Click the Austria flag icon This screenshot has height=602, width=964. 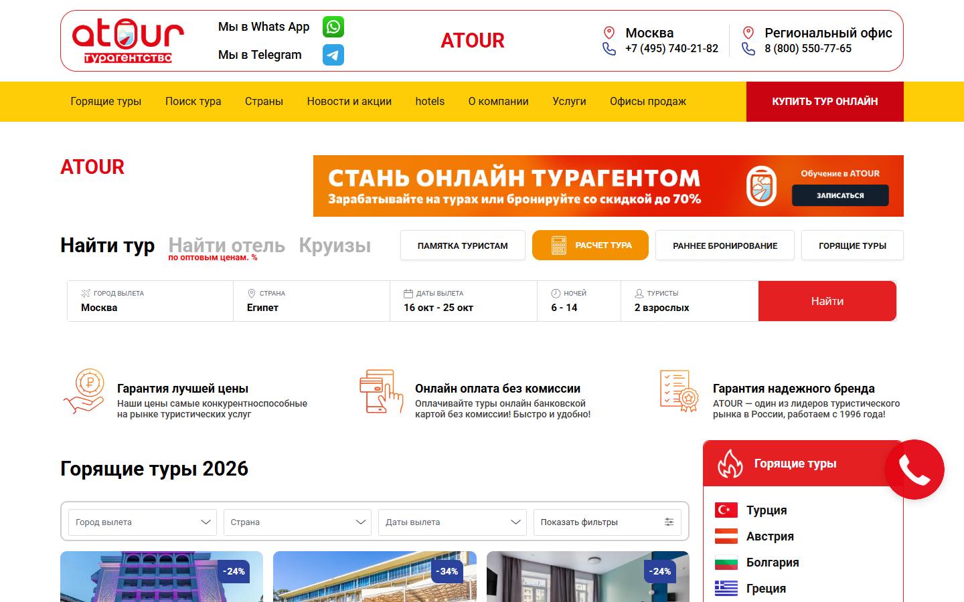point(726,536)
